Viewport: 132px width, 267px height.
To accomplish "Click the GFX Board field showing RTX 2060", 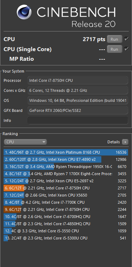I will pos(78,110).
